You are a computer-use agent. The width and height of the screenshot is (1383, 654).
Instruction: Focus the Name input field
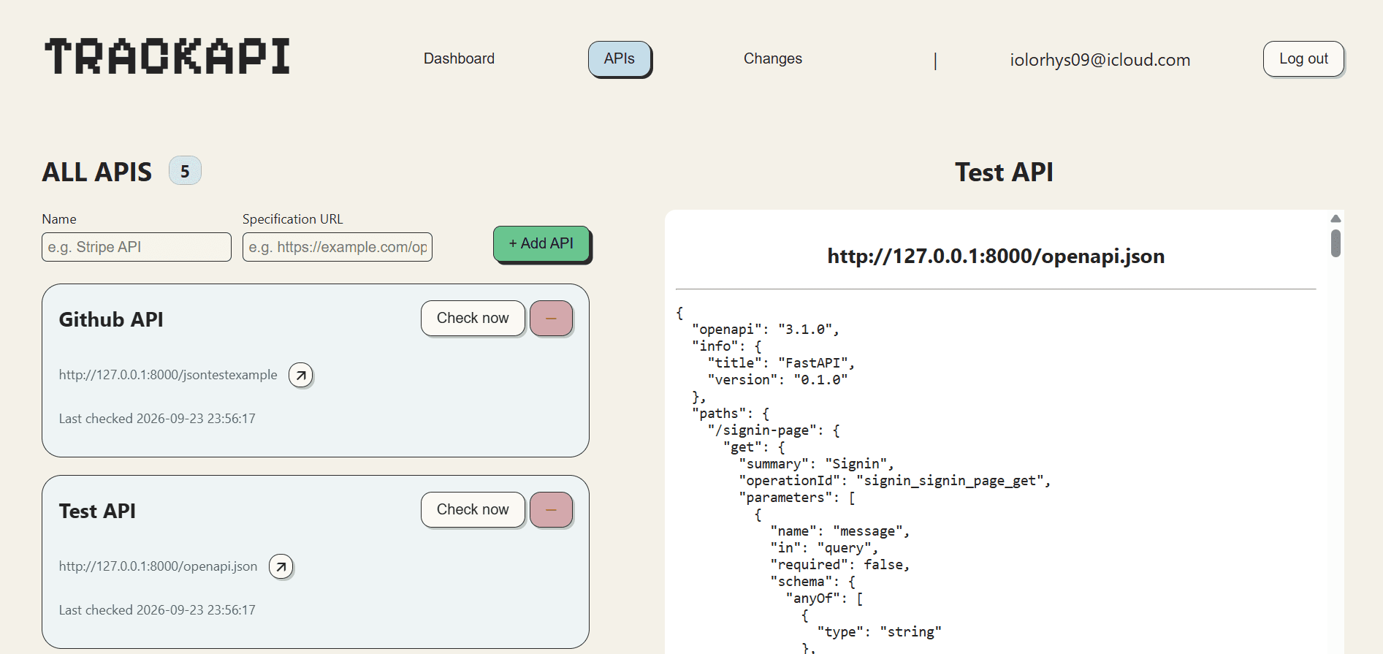[137, 247]
